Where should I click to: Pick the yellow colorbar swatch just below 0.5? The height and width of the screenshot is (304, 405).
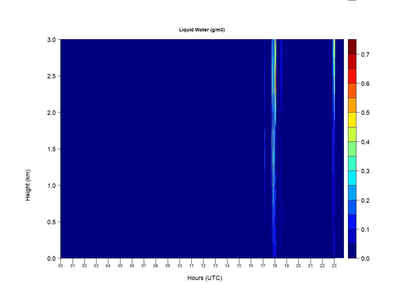(352, 120)
